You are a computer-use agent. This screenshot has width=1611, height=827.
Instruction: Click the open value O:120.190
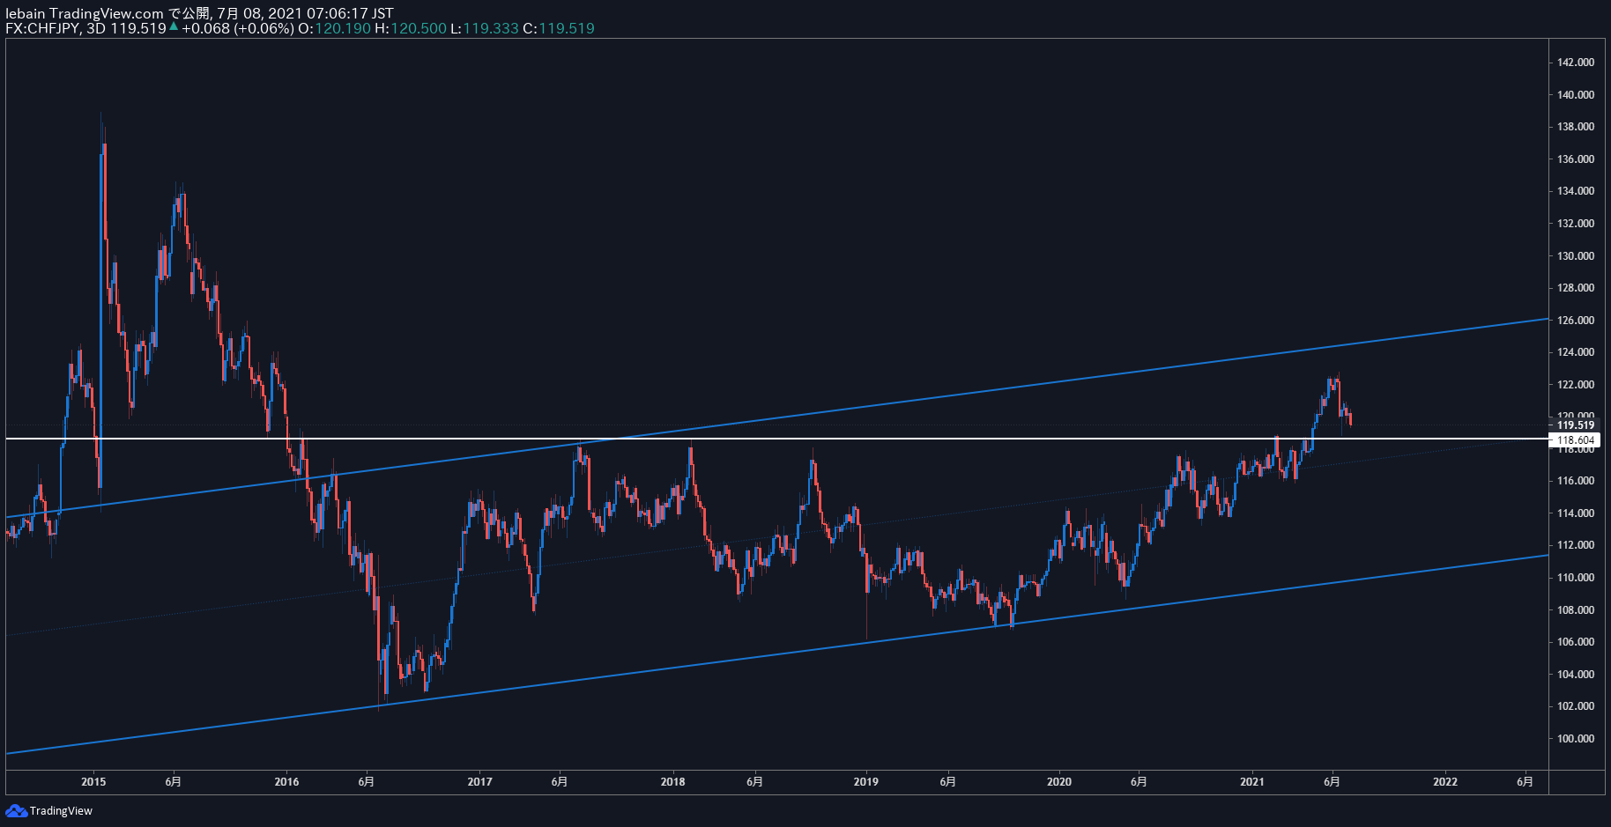[334, 28]
